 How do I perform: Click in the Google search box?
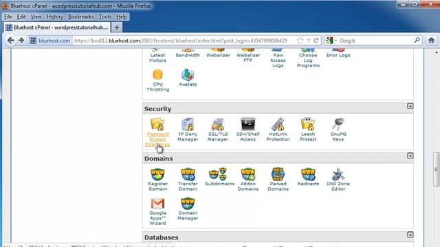coord(376,40)
